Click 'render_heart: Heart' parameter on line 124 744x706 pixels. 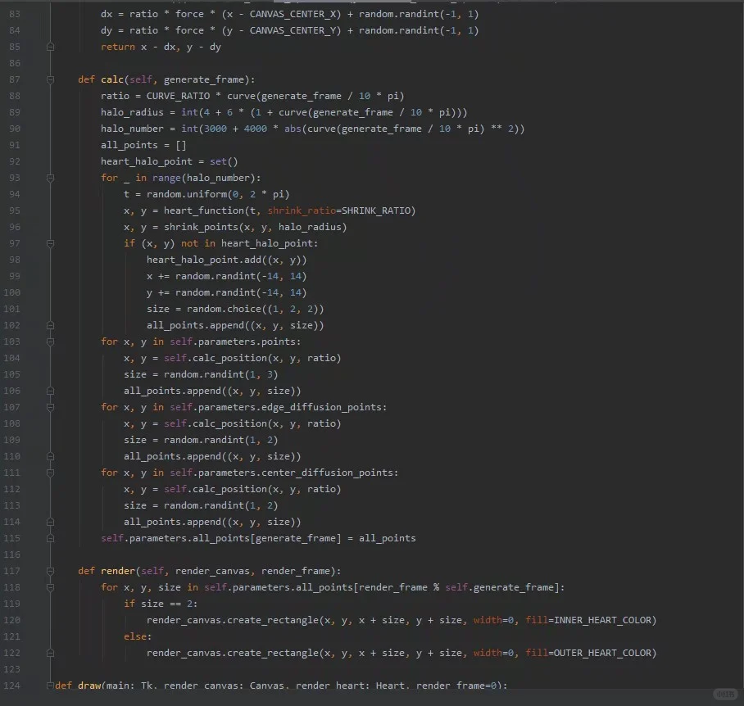pos(350,686)
